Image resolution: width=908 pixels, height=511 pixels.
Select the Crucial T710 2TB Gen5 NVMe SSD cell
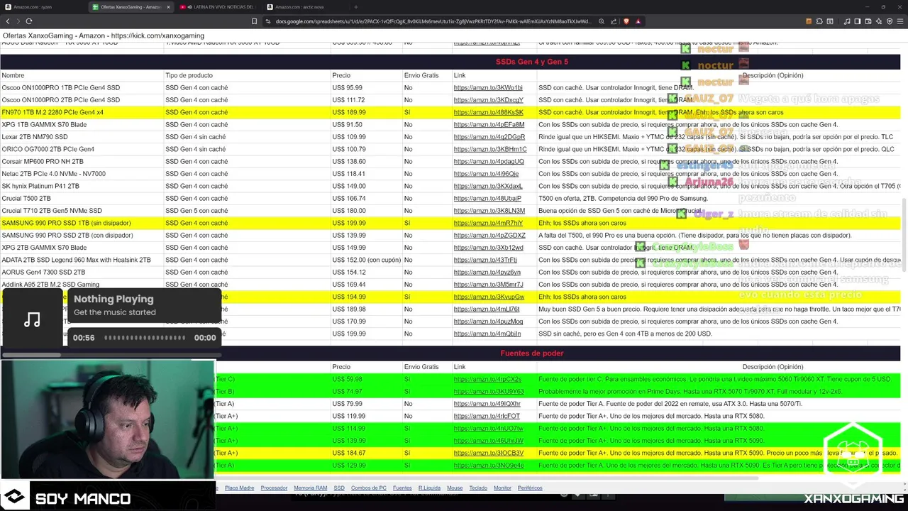tap(82, 211)
